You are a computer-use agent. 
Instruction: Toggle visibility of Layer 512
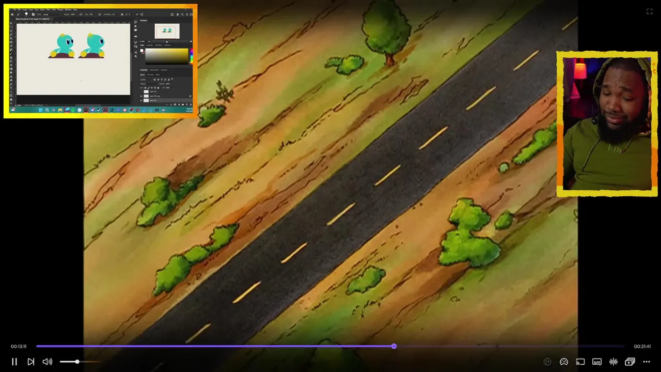click(141, 100)
